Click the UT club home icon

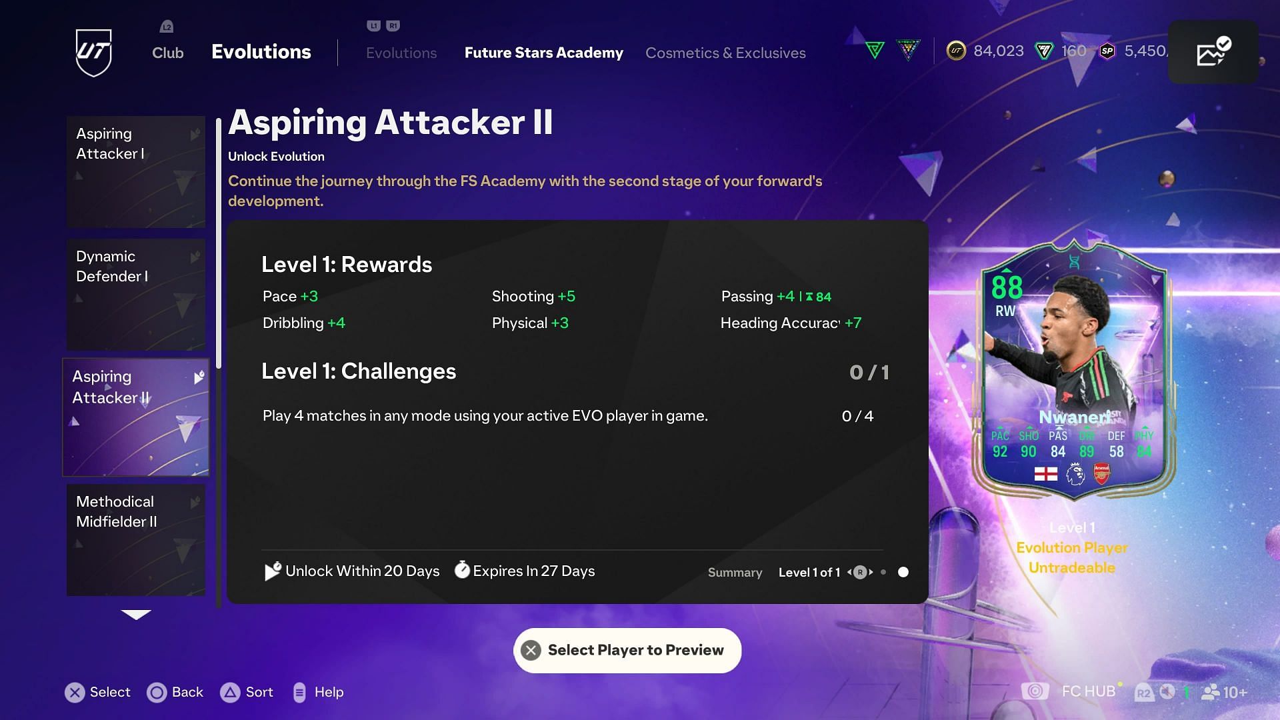[x=93, y=52]
